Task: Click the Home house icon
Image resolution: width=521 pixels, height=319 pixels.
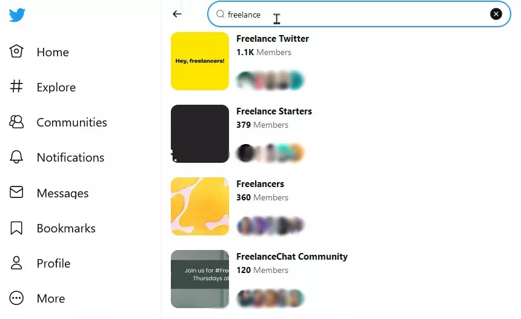Action: pos(16,51)
